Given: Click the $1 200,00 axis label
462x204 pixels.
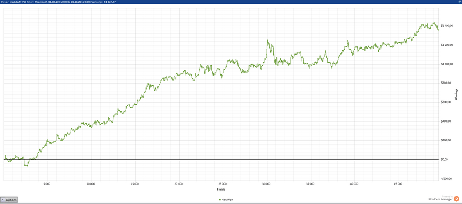Looking at the screenshot, I should click(x=447, y=45).
